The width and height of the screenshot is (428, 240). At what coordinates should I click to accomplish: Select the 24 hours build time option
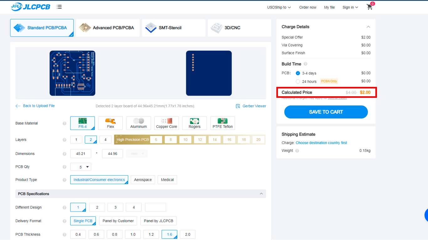point(298,82)
